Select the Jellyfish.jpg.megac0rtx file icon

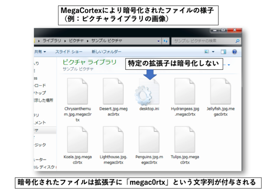point(221,92)
